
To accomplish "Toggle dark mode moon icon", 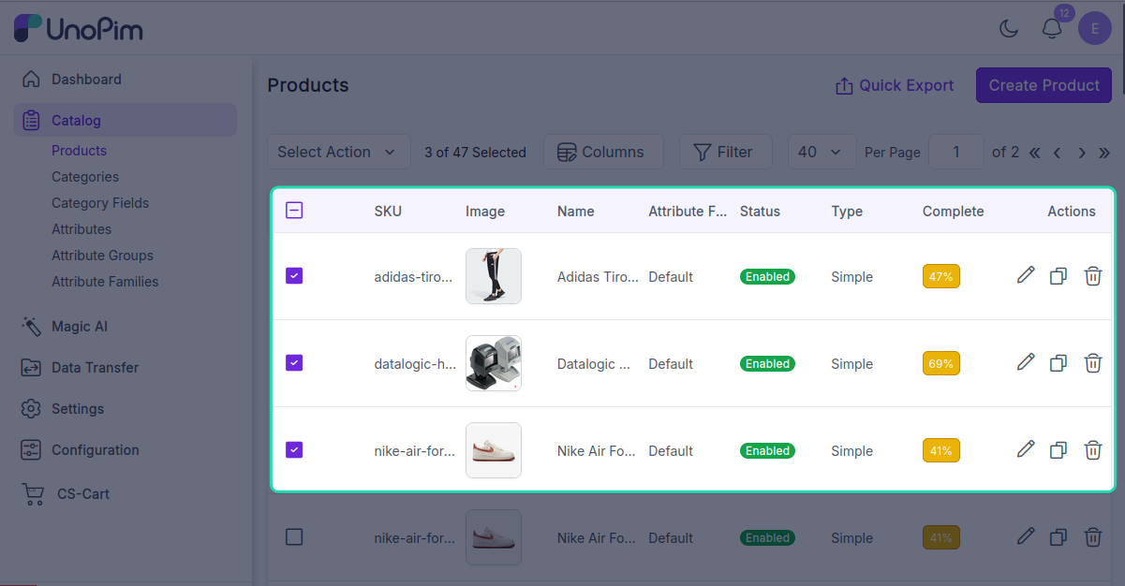I will 1009,28.
